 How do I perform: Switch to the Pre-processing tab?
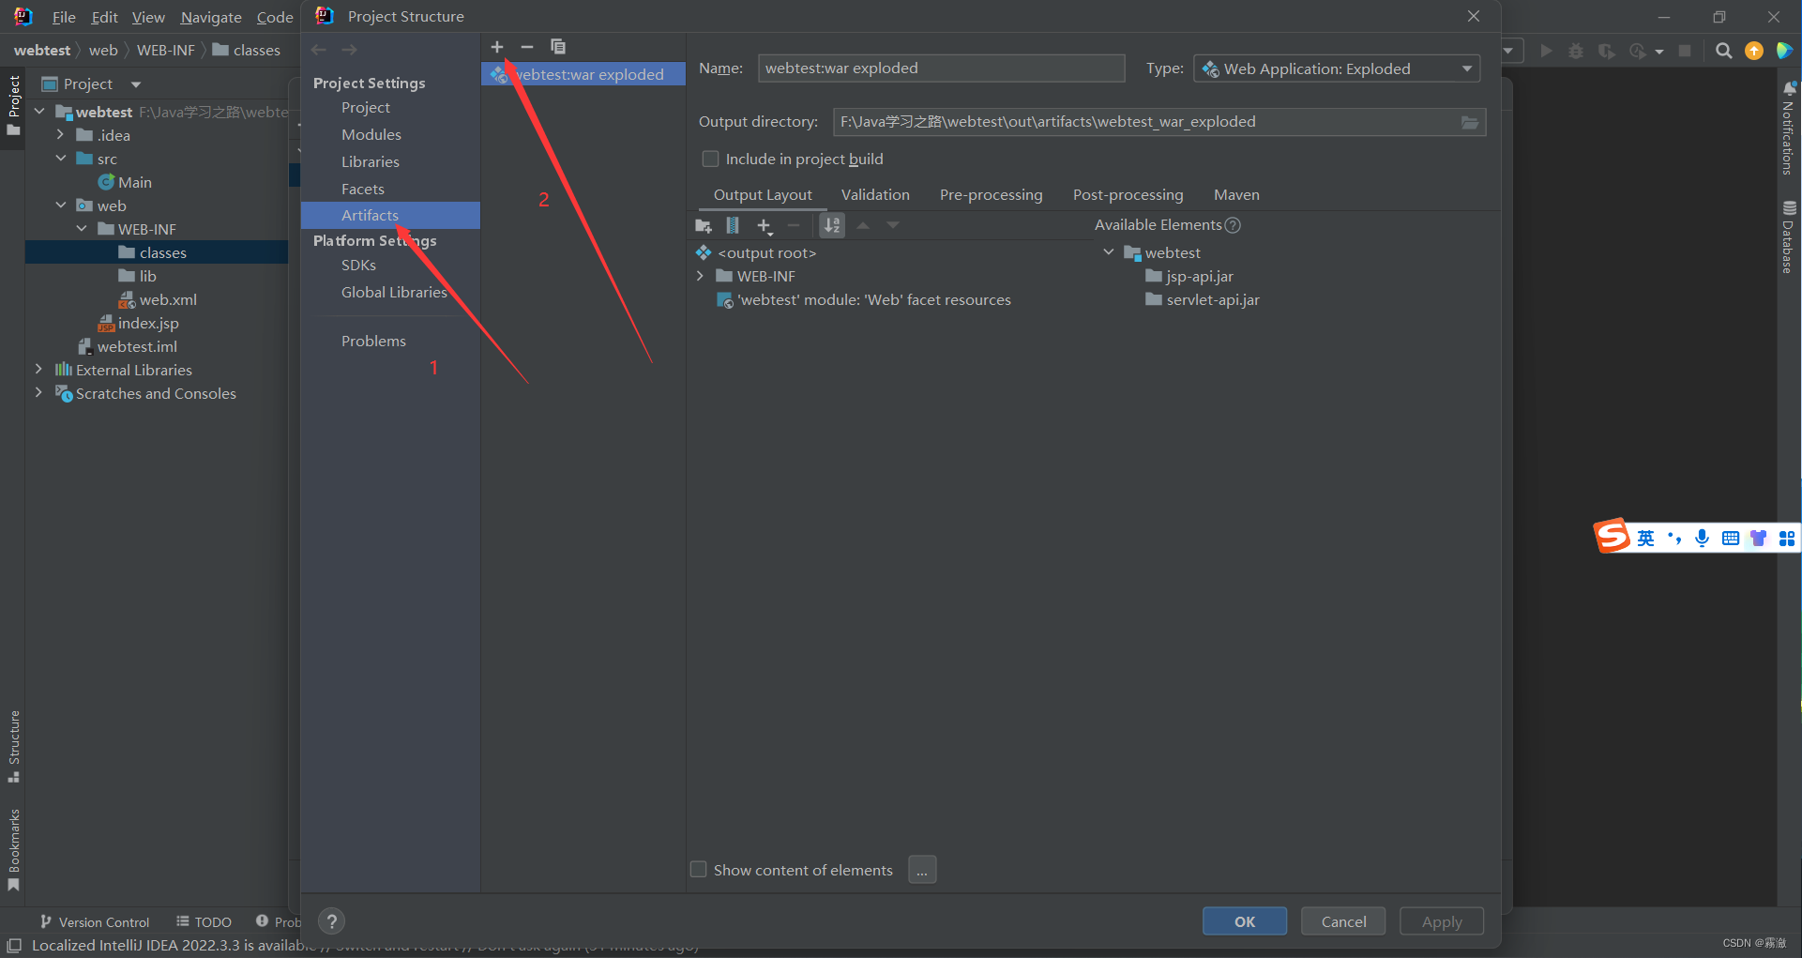click(x=991, y=195)
